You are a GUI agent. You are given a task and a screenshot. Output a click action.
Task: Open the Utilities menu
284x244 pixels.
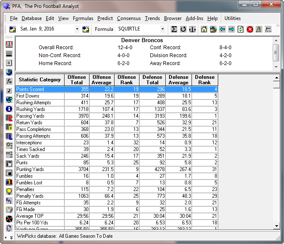pyautogui.click(x=232, y=18)
